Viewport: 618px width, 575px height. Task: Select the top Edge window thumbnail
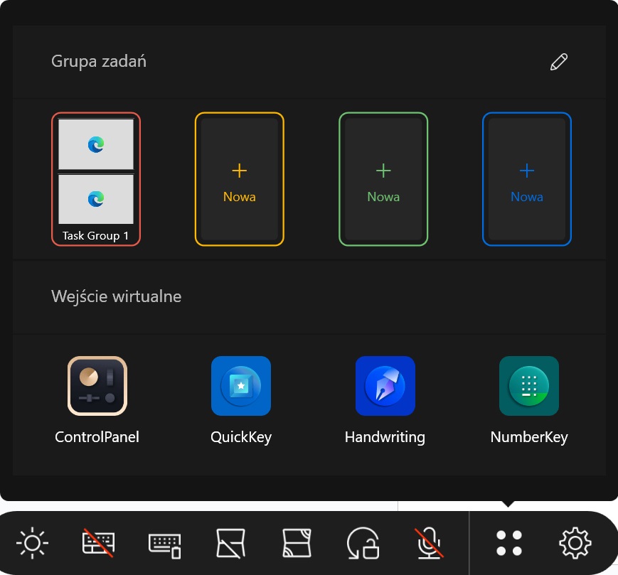(96, 145)
